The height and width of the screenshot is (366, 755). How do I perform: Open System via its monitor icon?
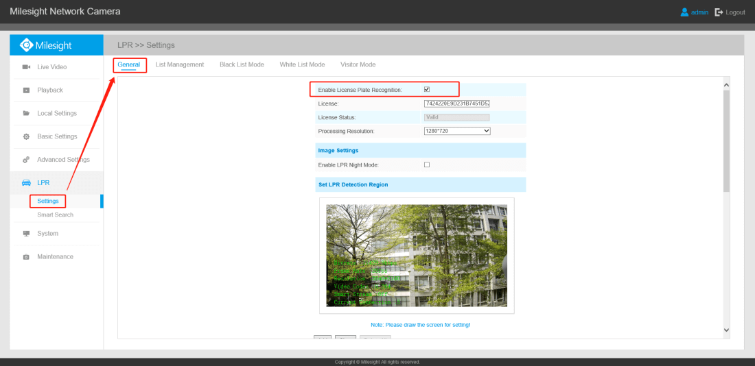click(x=26, y=234)
